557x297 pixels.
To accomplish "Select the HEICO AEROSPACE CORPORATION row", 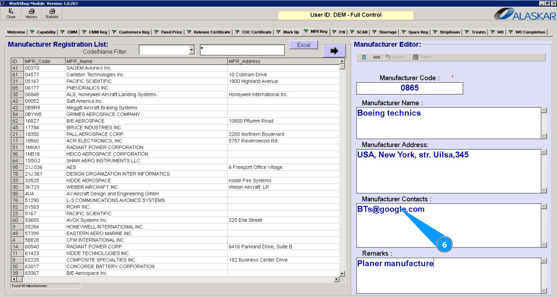I will pyautogui.click(x=175, y=154).
